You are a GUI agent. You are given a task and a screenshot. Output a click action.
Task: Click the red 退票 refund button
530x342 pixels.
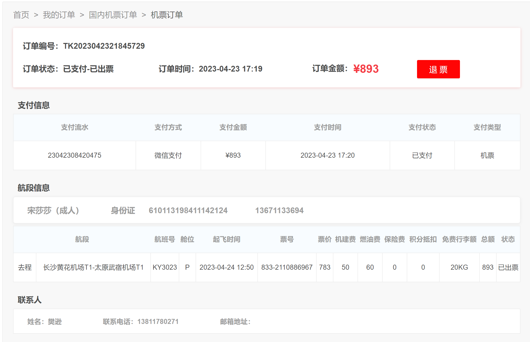438,69
